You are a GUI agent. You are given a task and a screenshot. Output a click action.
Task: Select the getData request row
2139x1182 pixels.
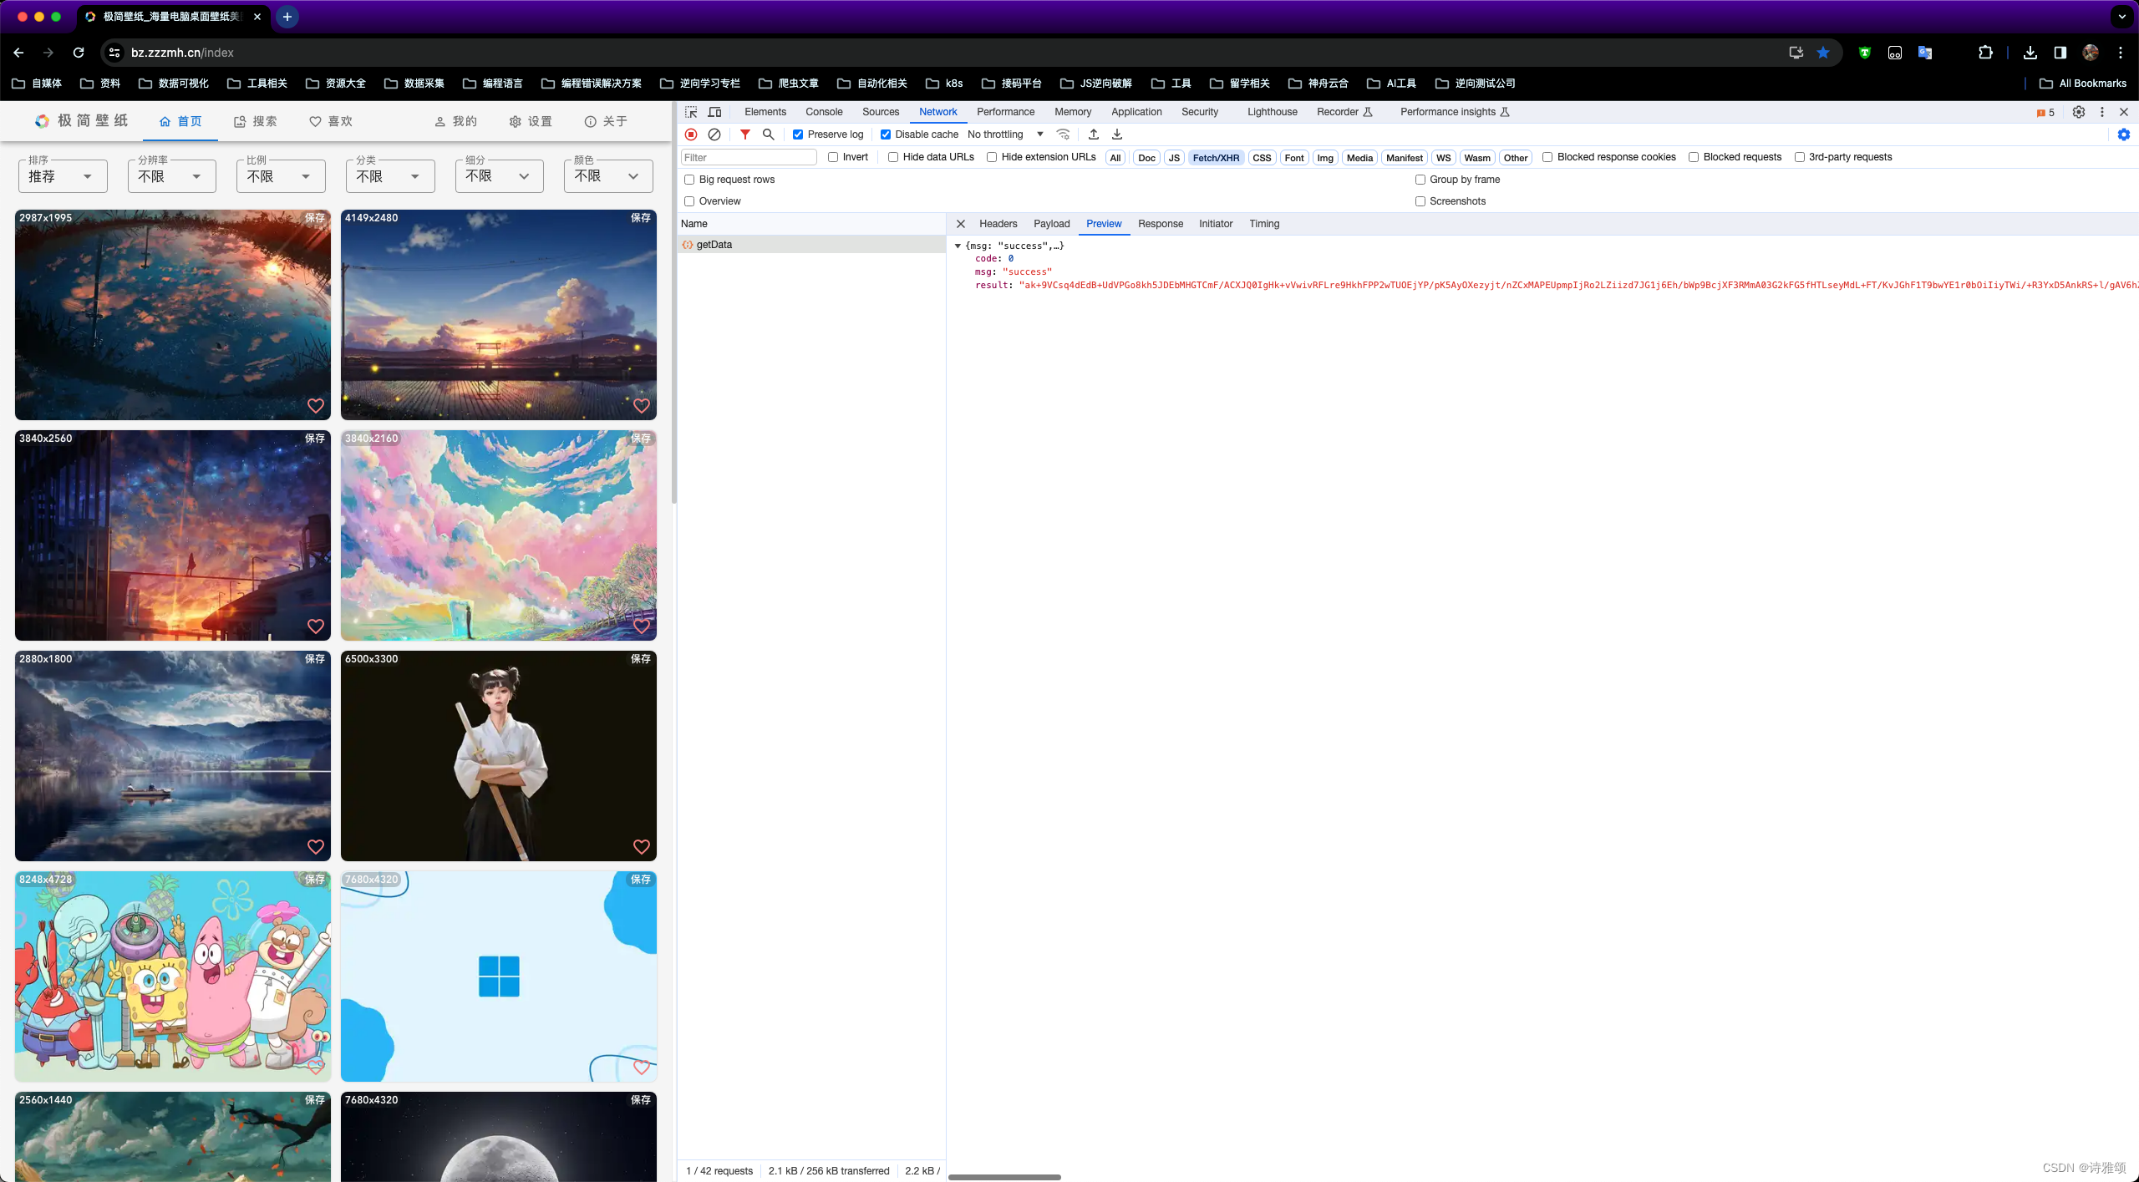tap(811, 245)
